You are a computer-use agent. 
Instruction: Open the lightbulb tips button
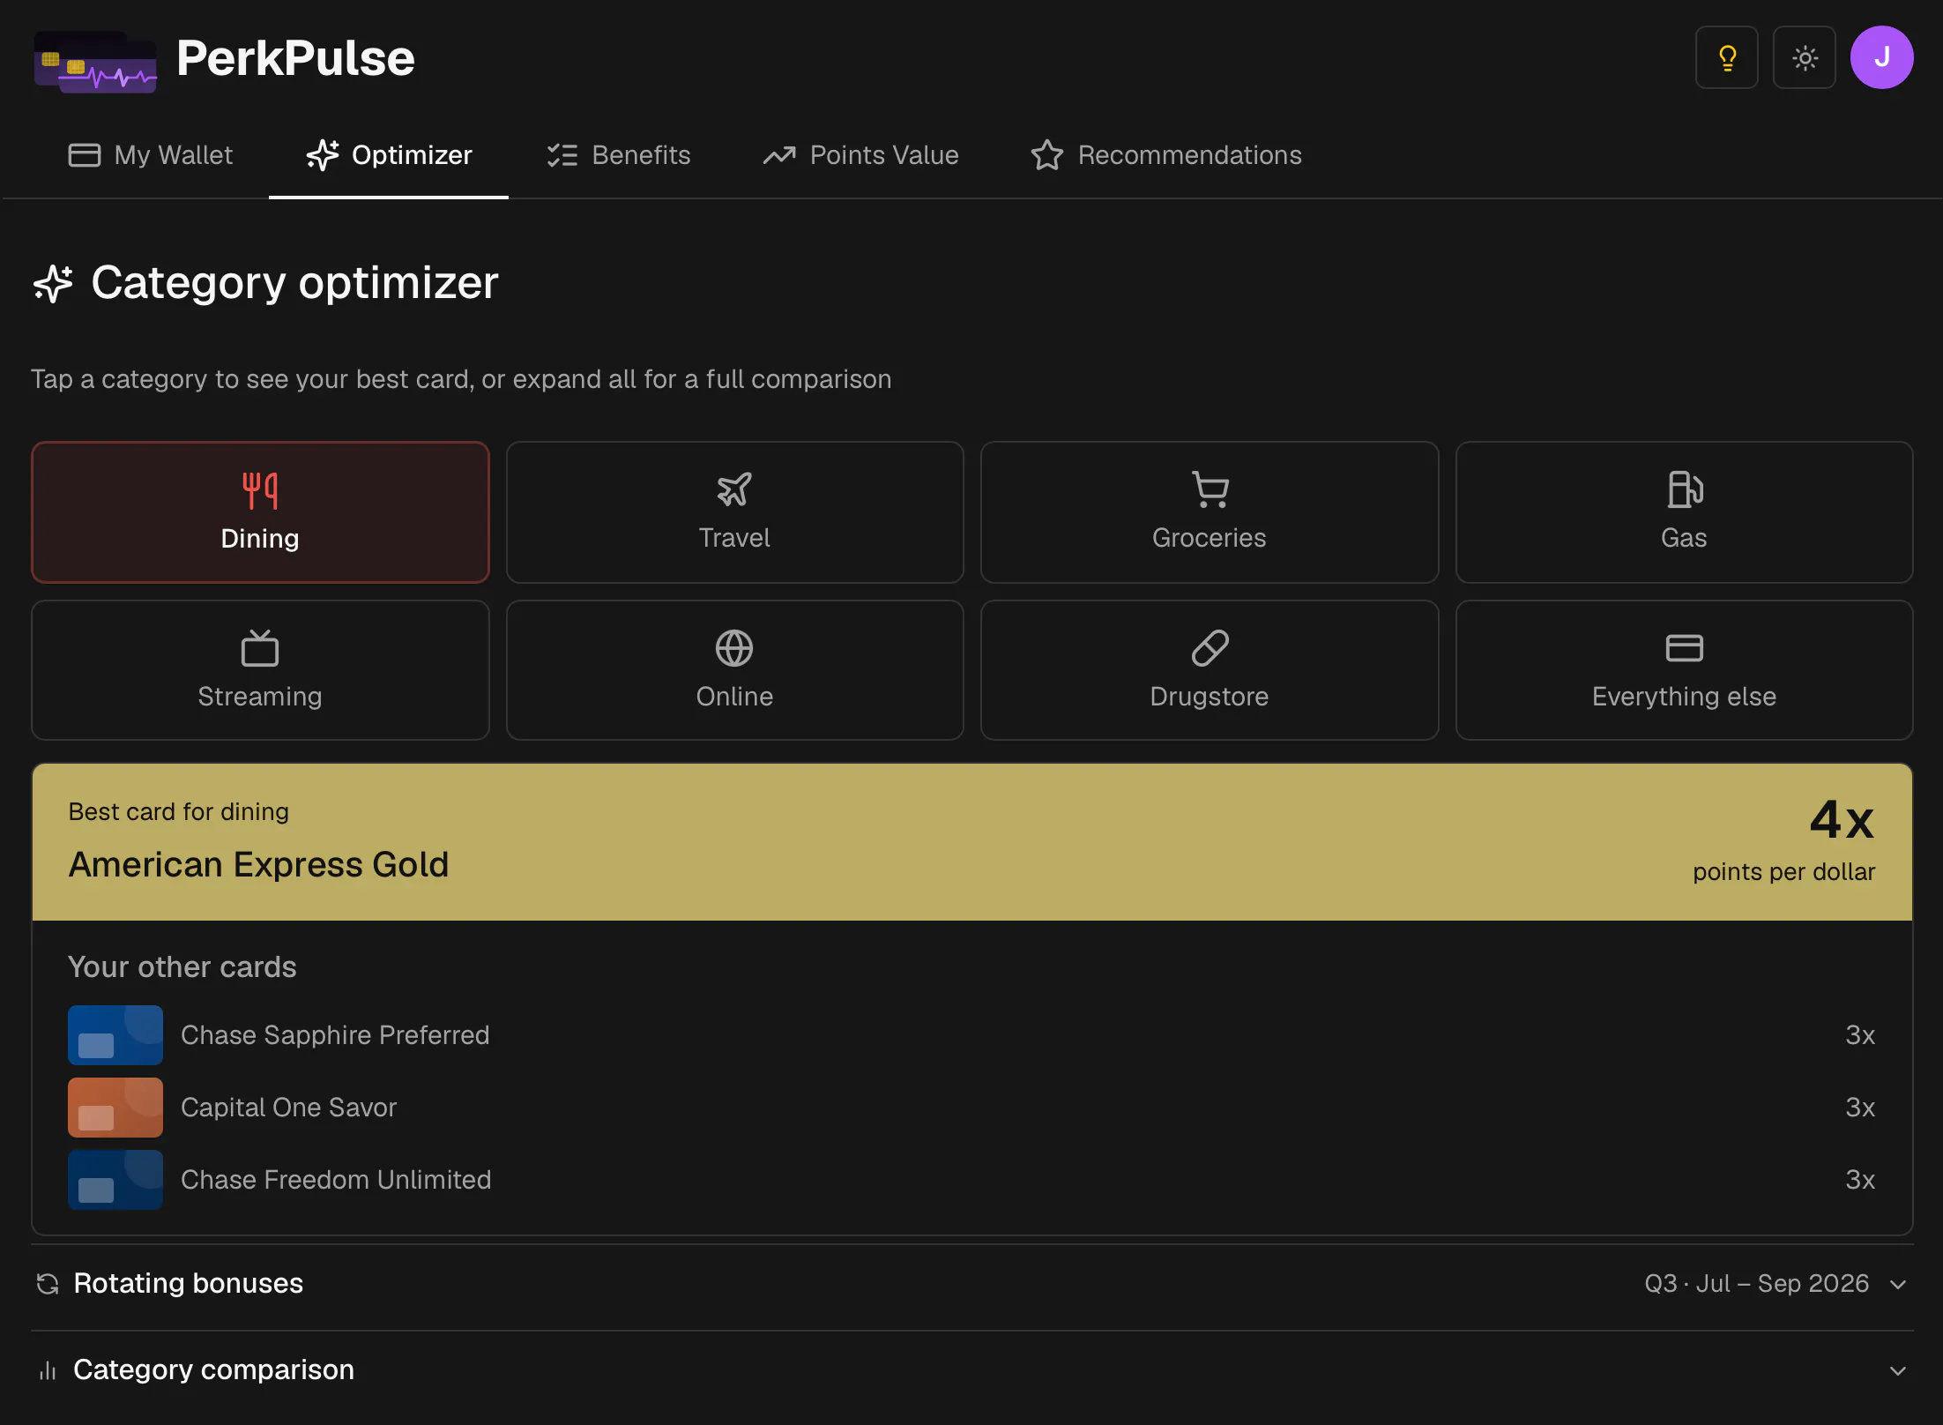click(x=1726, y=58)
